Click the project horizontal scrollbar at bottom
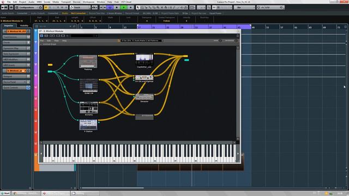349x196 pixels. 112,188
